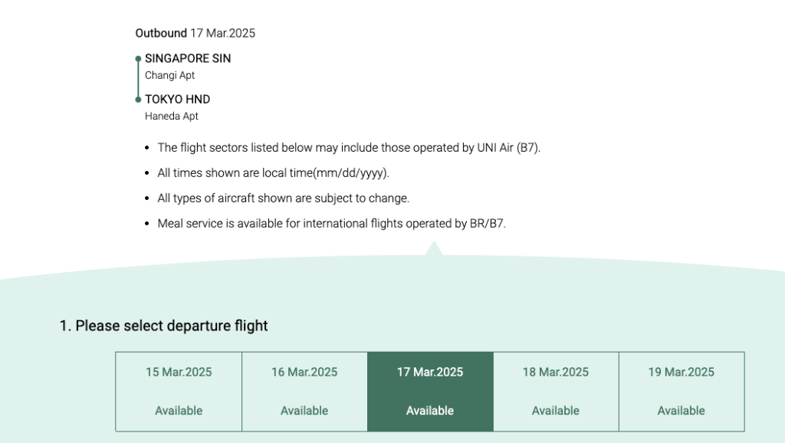This screenshot has height=443, width=785.
Task: Select the TOKYO HND destination label
Action: coord(177,99)
